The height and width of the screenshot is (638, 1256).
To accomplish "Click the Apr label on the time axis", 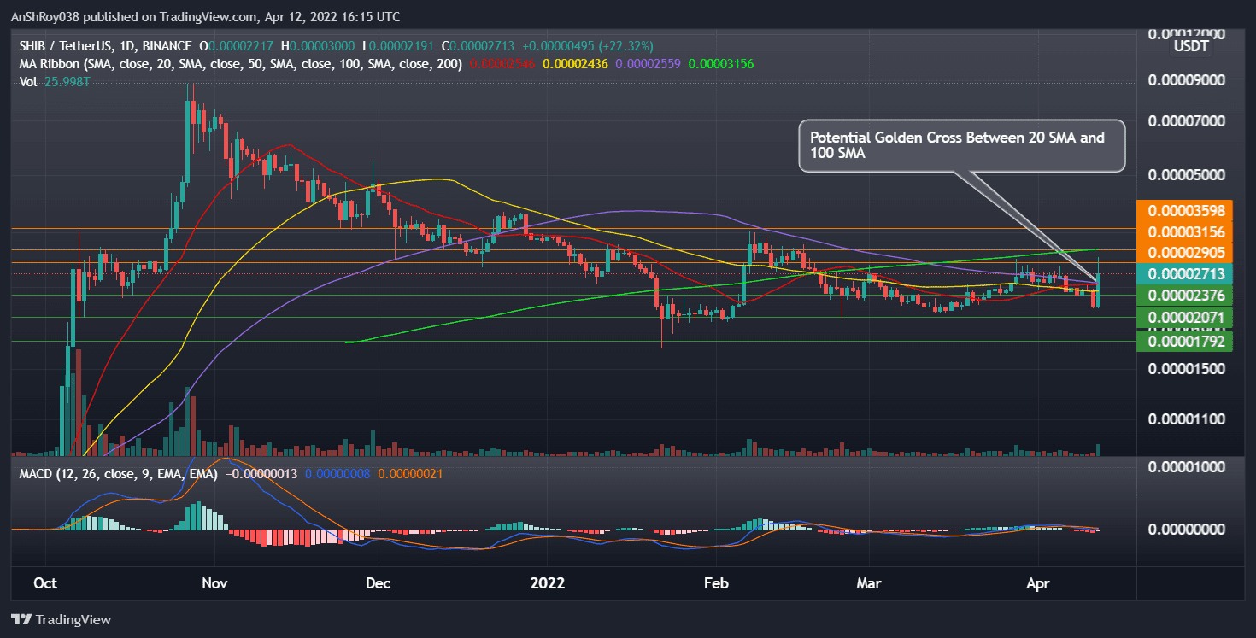I will [x=1038, y=583].
